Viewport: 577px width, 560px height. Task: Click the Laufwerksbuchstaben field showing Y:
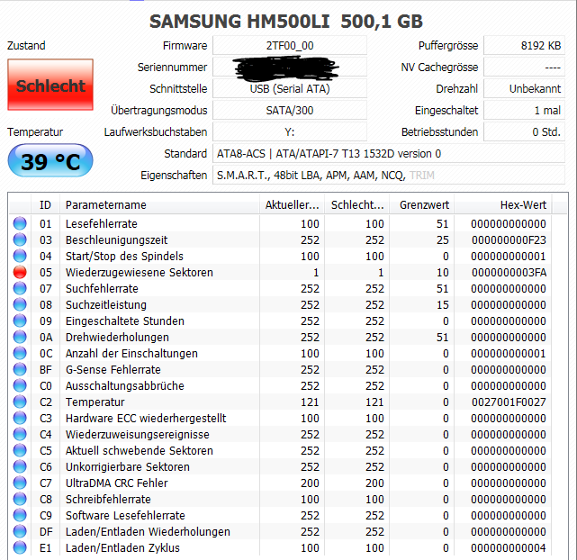click(290, 131)
